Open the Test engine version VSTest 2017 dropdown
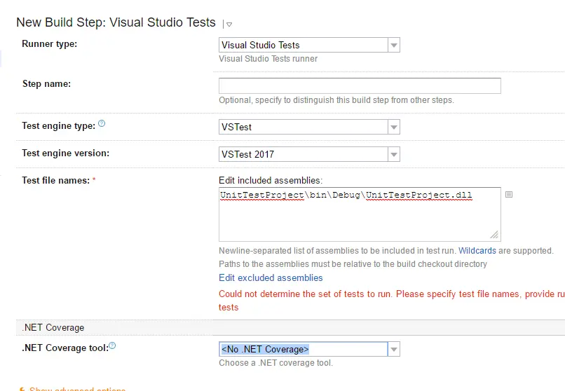This screenshot has height=391, width=565. [x=309, y=154]
